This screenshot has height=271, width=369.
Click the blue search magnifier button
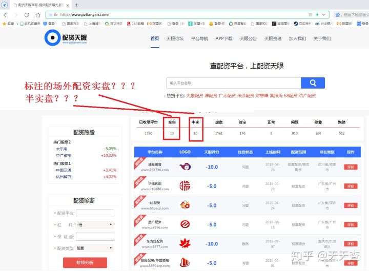[313, 83]
